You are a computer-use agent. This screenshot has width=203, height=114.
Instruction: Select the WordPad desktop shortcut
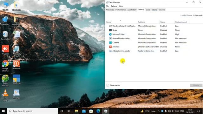16,94
